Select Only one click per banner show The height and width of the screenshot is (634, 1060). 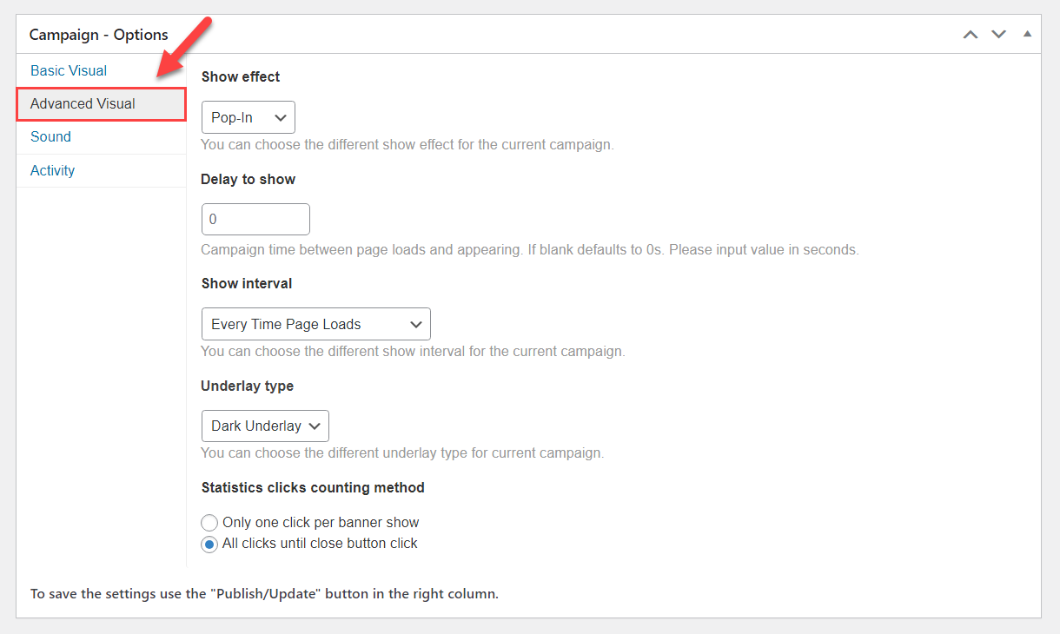click(x=209, y=523)
